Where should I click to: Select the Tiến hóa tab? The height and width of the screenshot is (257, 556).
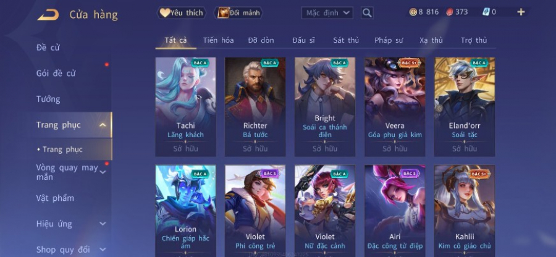tap(218, 40)
